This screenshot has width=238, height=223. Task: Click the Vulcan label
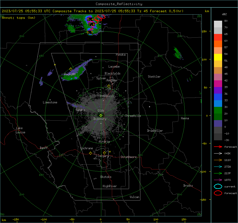[x=135, y=197]
